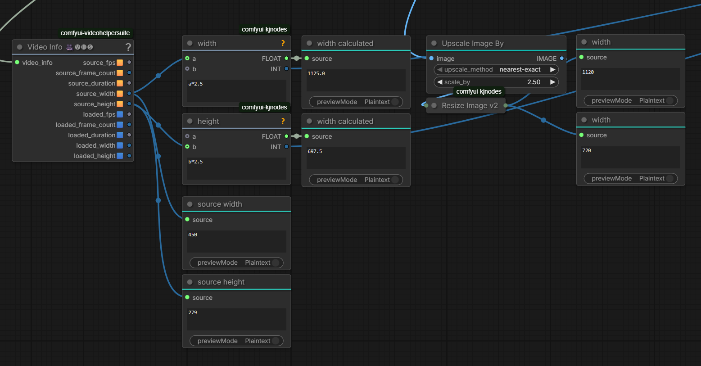This screenshot has height=366, width=701.
Task: Click the Resize Image v2 output socket
Action: pos(505,105)
